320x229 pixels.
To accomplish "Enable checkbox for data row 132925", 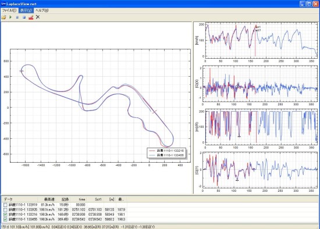I will point(5,210).
